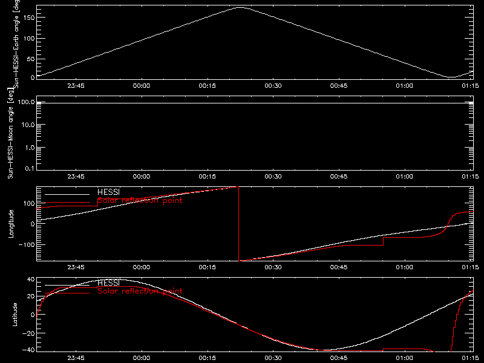Screen dimensions: 484x363
Task: Click the -40 tick on Latitude axis
Action: tap(28, 350)
